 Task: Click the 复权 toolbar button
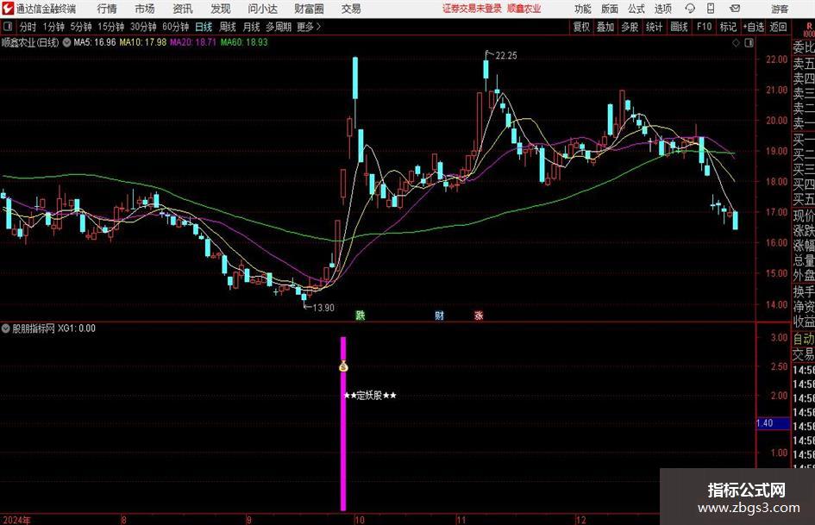pos(581,27)
